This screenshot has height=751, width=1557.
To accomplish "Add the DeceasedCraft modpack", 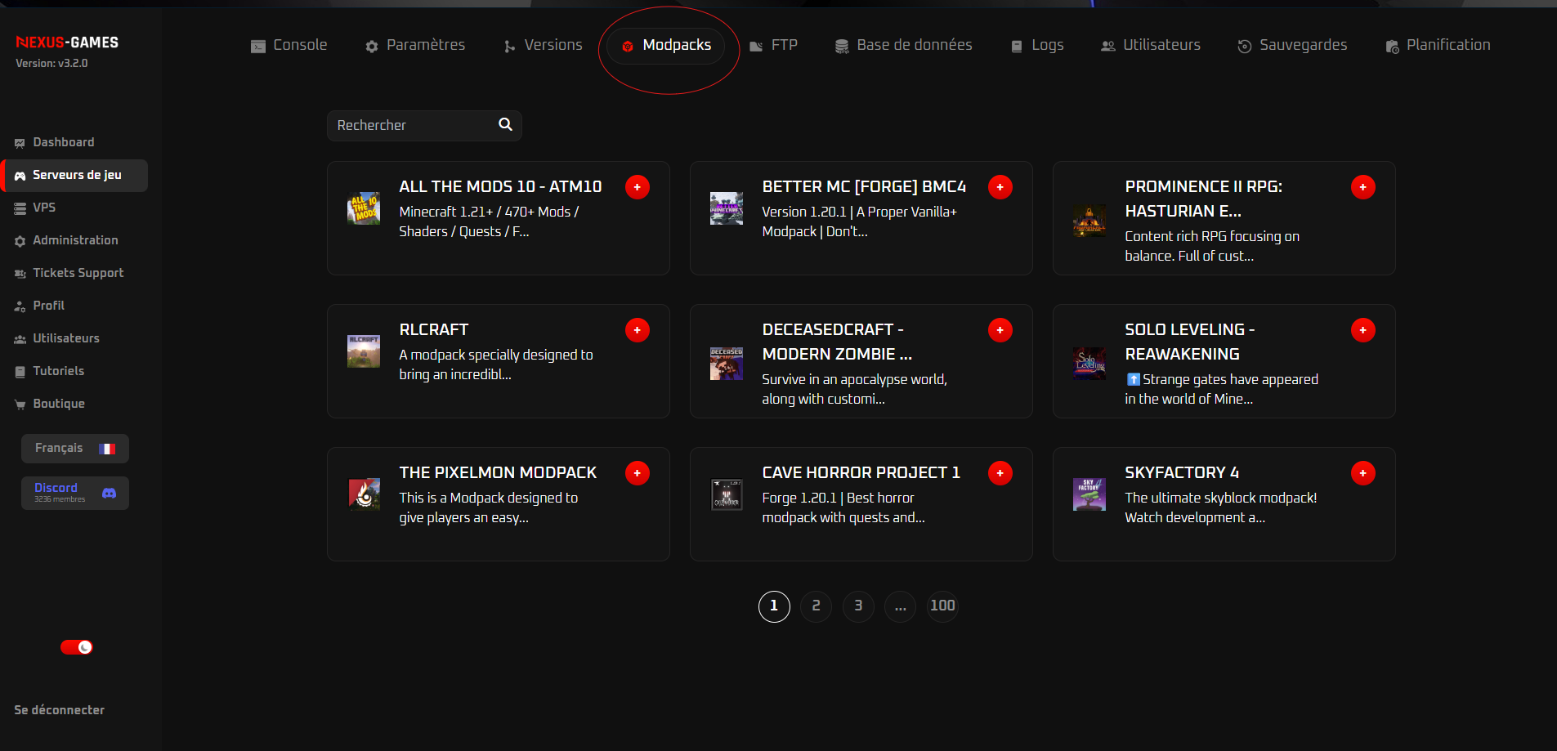I will [x=1000, y=330].
